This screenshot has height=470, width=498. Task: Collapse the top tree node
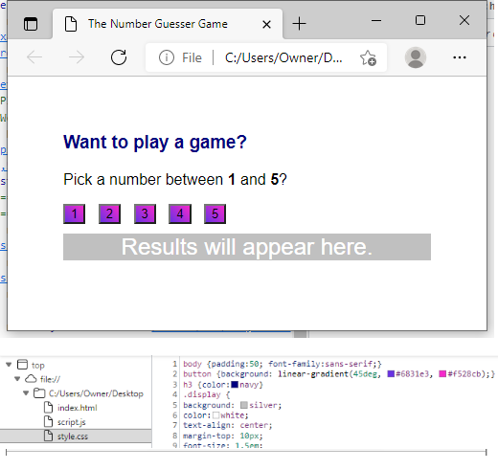coord(9,365)
